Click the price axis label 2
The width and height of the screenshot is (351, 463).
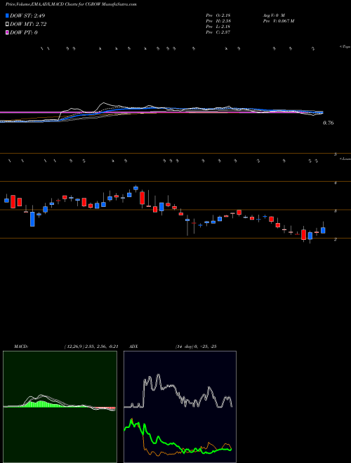[336, 240]
